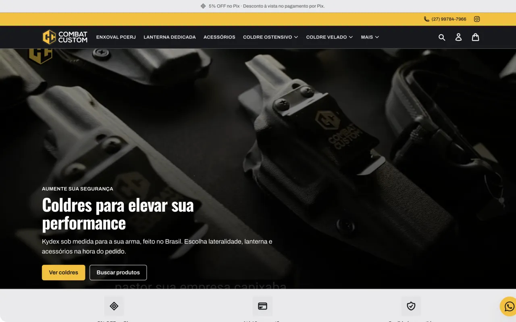Open the account login icon
516x322 pixels.
point(458,37)
